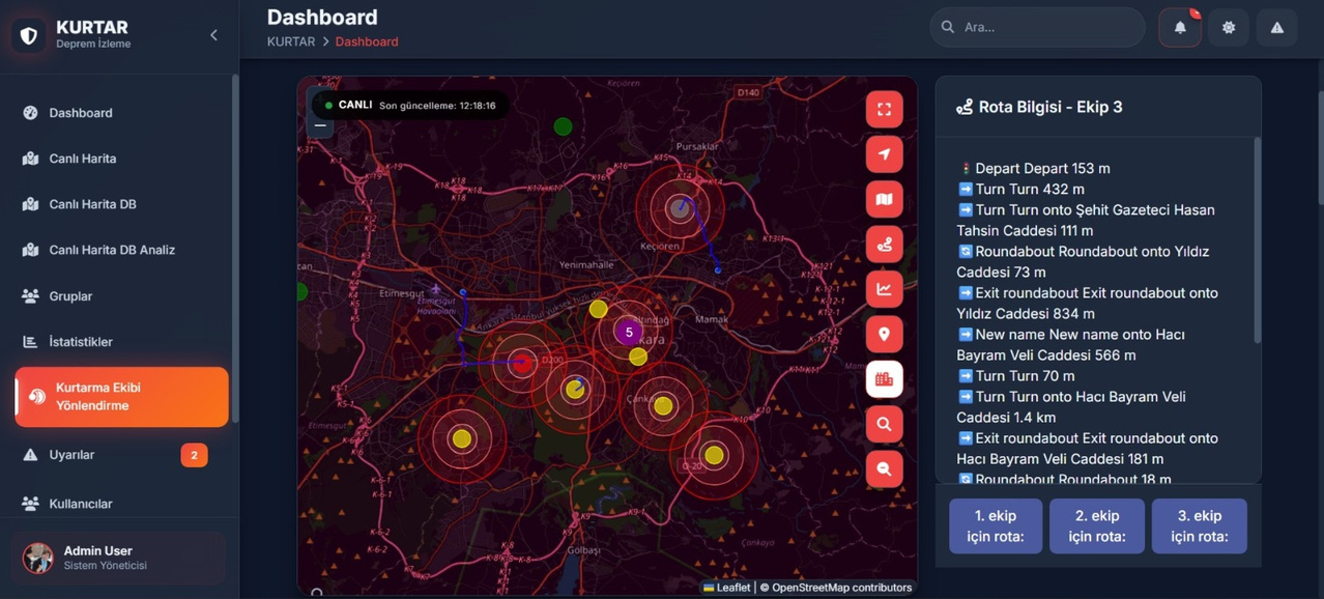Open Canlı Harita DB Analiz menu item

(x=112, y=250)
